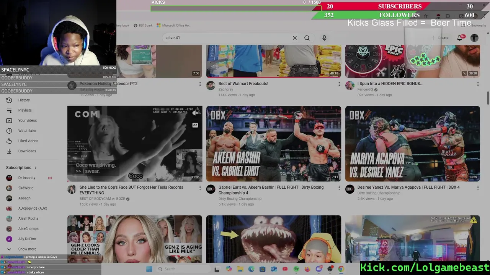Open options menu for Best of Walmart Freakouts
Viewport: 490px width, 275px height.
339,84
